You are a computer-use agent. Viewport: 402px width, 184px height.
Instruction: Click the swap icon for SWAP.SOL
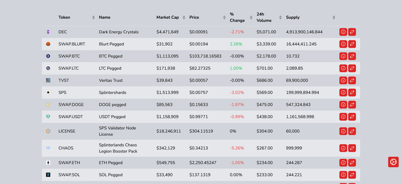352,175
